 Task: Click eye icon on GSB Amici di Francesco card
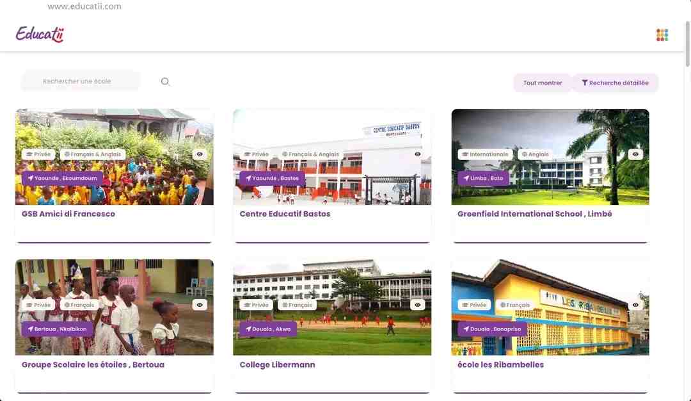pos(200,154)
